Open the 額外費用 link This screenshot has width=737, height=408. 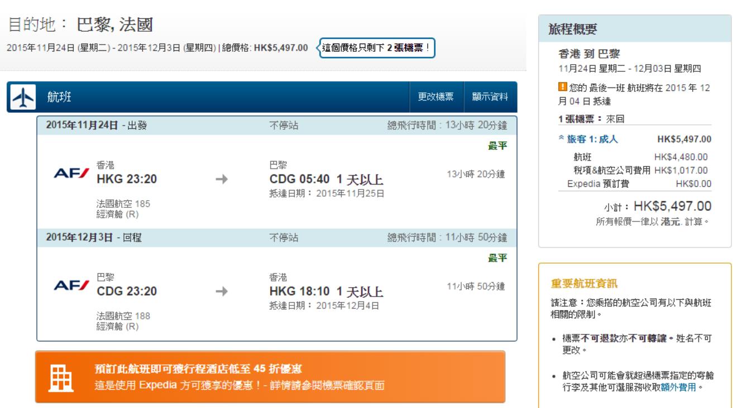[x=682, y=388]
